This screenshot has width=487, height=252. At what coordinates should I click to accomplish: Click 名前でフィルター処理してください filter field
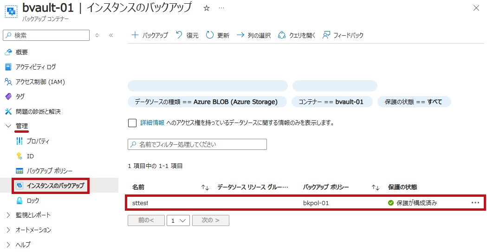click(x=197, y=144)
